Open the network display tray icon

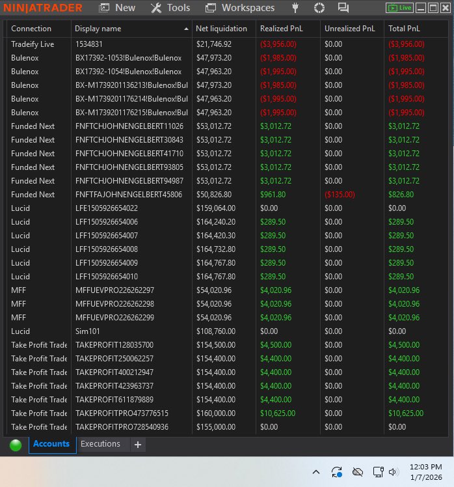(379, 472)
